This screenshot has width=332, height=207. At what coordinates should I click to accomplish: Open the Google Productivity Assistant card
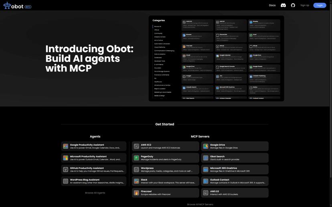pos(93,146)
